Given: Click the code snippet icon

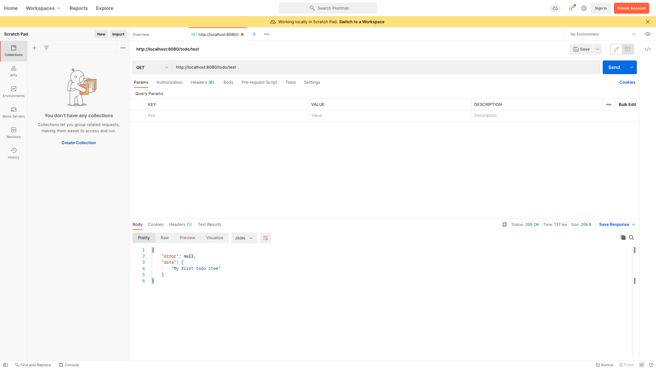Looking at the screenshot, I should click(647, 49).
